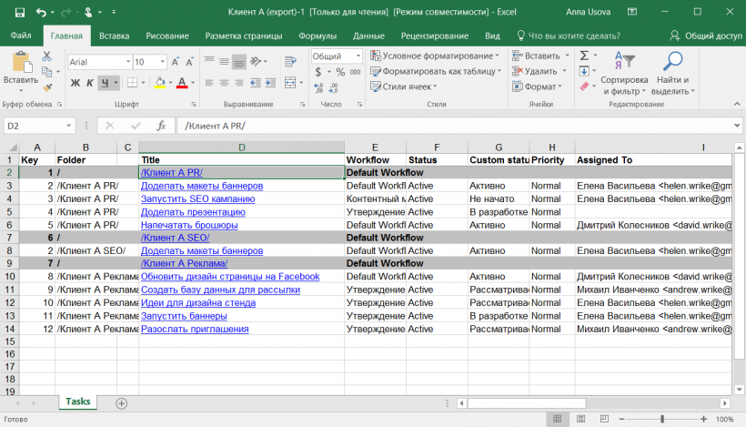Screen dimensions: 746x427
Task: Click the text orientation icon
Action: click(x=256, y=61)
